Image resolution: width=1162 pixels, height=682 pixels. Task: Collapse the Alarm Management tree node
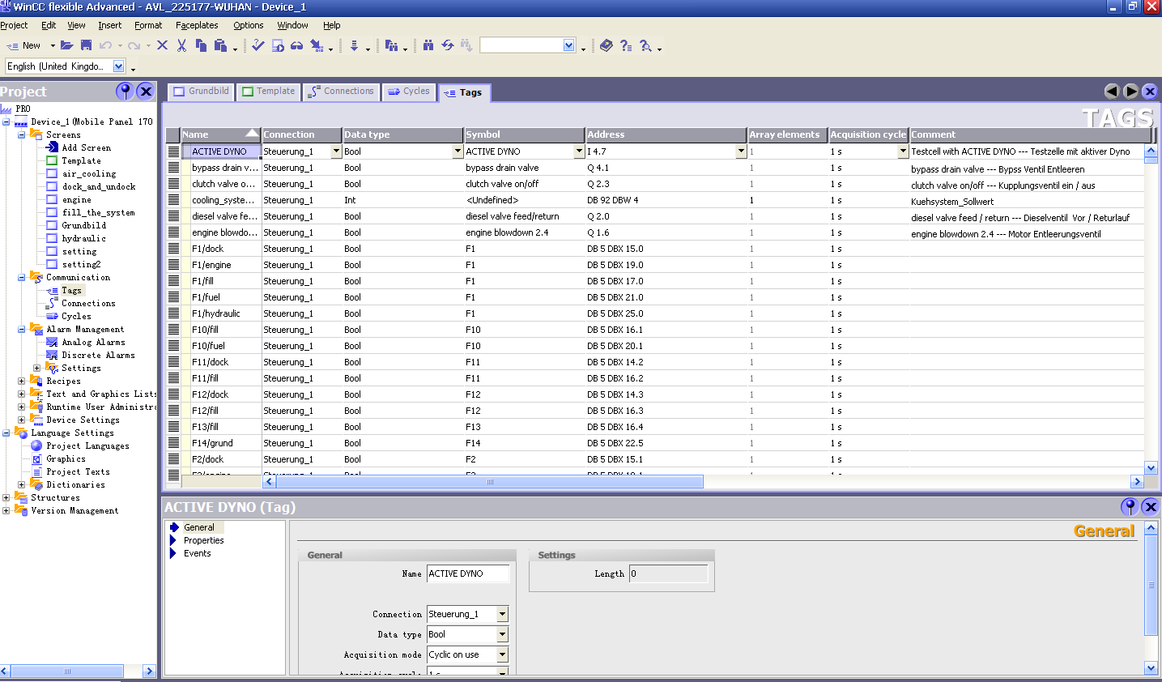(x=22, y=329)
